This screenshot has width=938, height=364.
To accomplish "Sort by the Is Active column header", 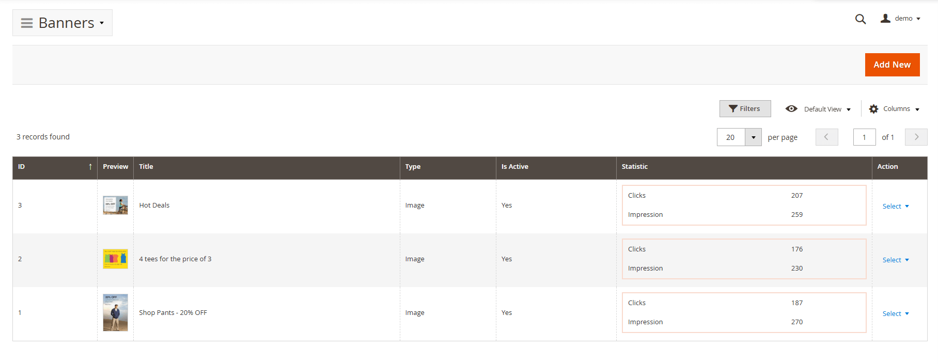I will point(514,167).
